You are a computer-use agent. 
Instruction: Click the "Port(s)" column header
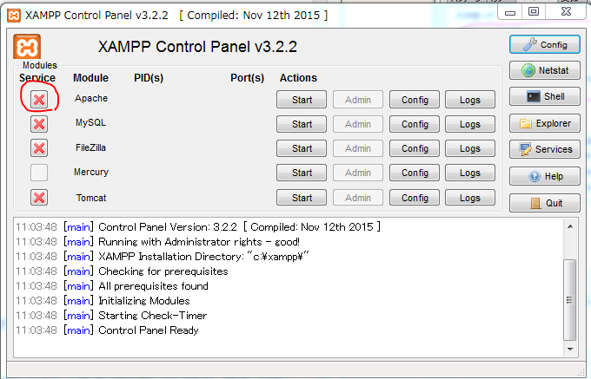coord(247,78)
